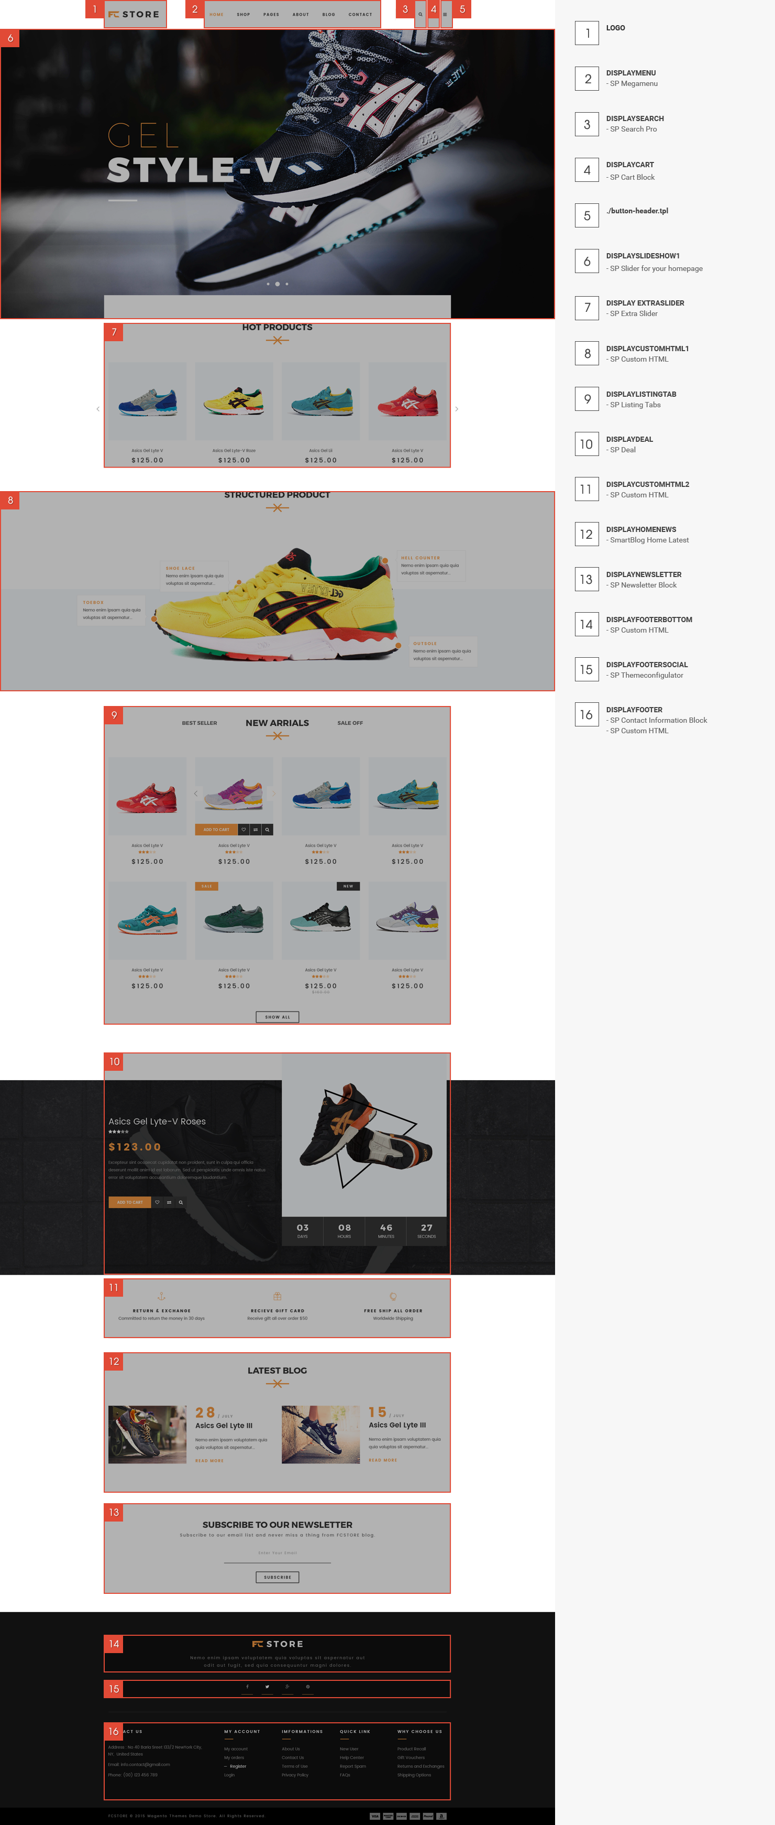Select the third slideshow pagination dot

pos(286,284)
